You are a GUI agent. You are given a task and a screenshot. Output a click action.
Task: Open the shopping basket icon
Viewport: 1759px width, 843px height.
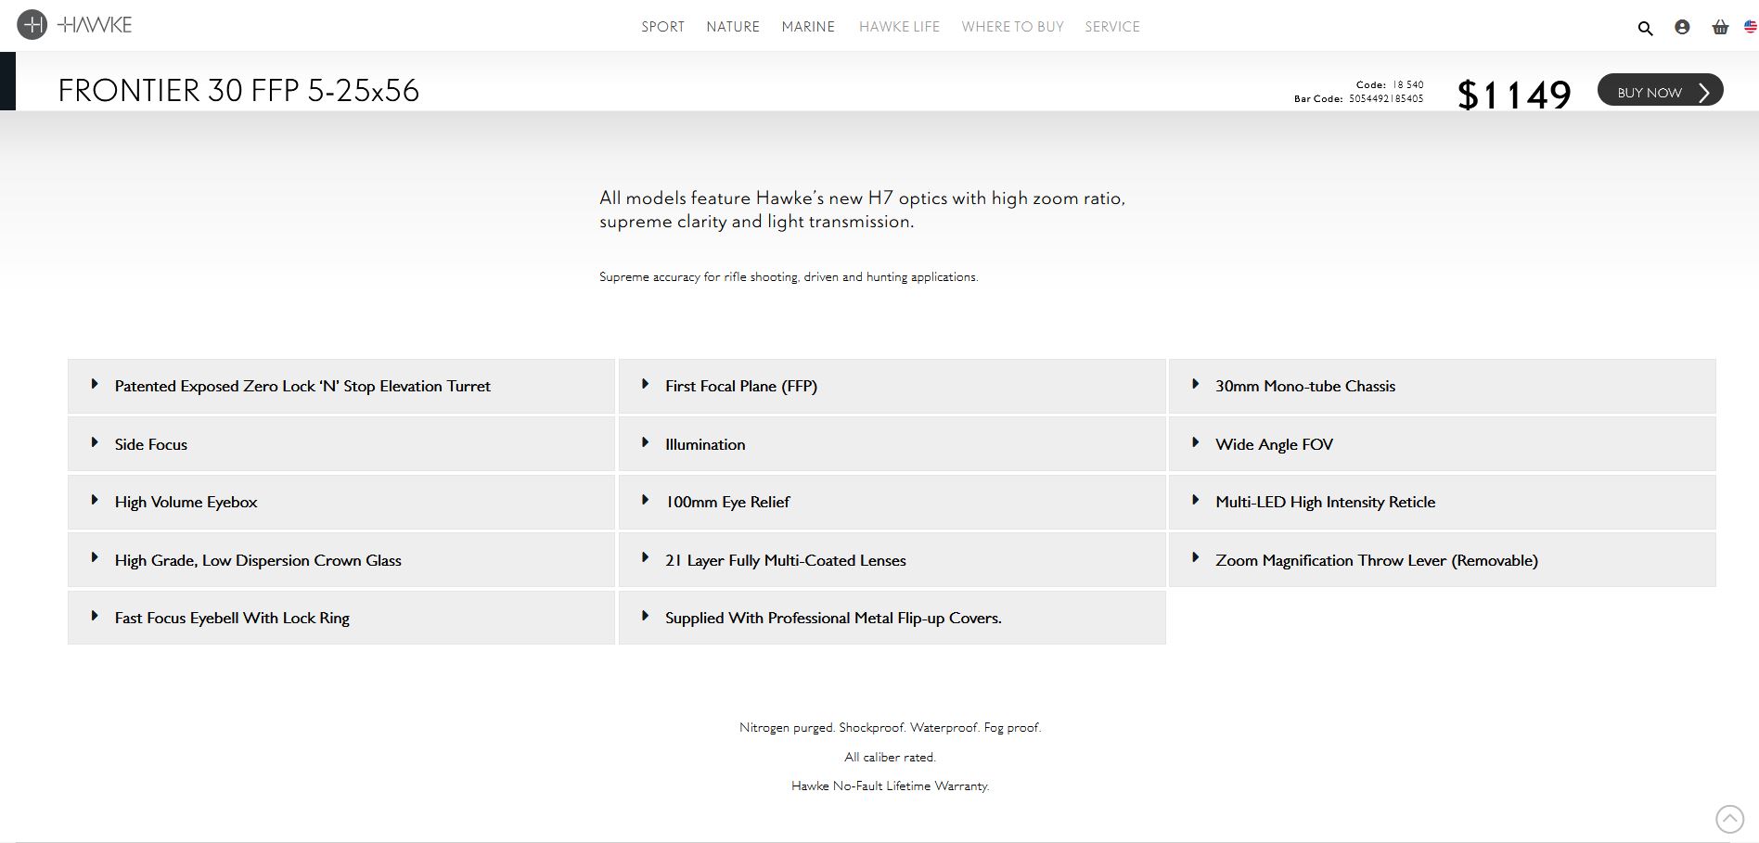tap(1720, 27)
